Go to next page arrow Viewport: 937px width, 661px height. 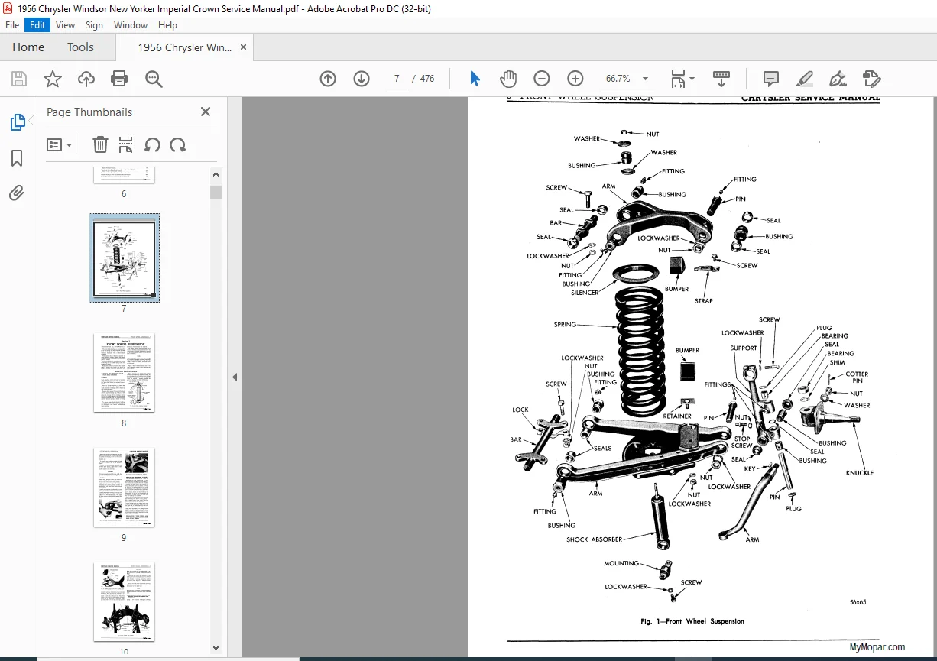[x=362, y=79]
